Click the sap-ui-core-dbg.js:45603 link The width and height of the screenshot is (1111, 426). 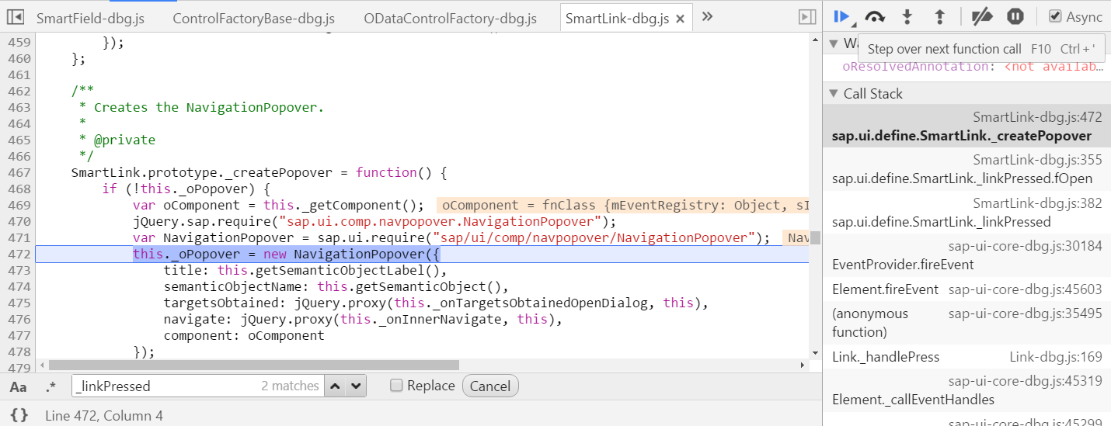click(1026, 289)
